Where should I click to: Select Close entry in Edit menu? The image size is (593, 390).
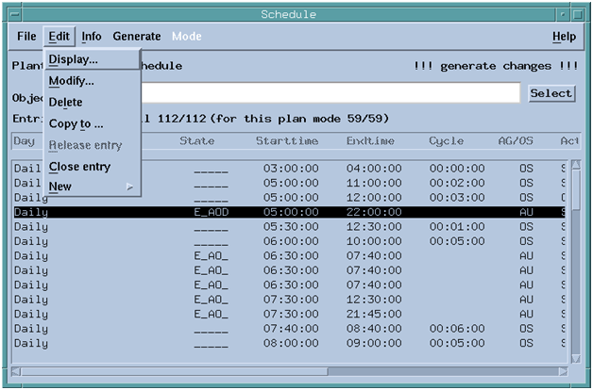pyautogui.click(x=80, y=167)
